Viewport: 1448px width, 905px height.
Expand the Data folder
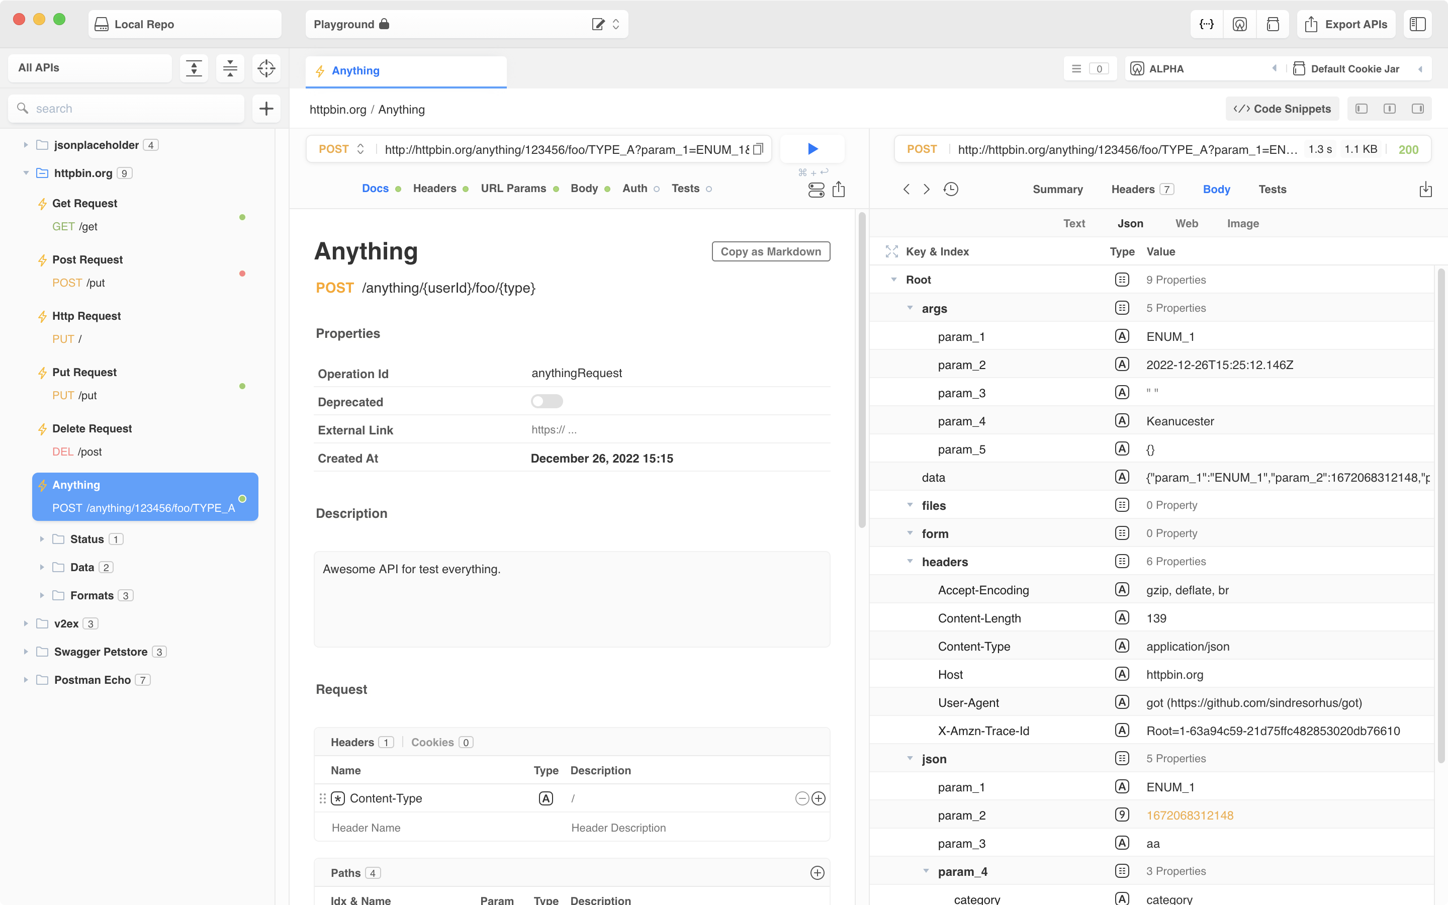(x=42, y=568)
